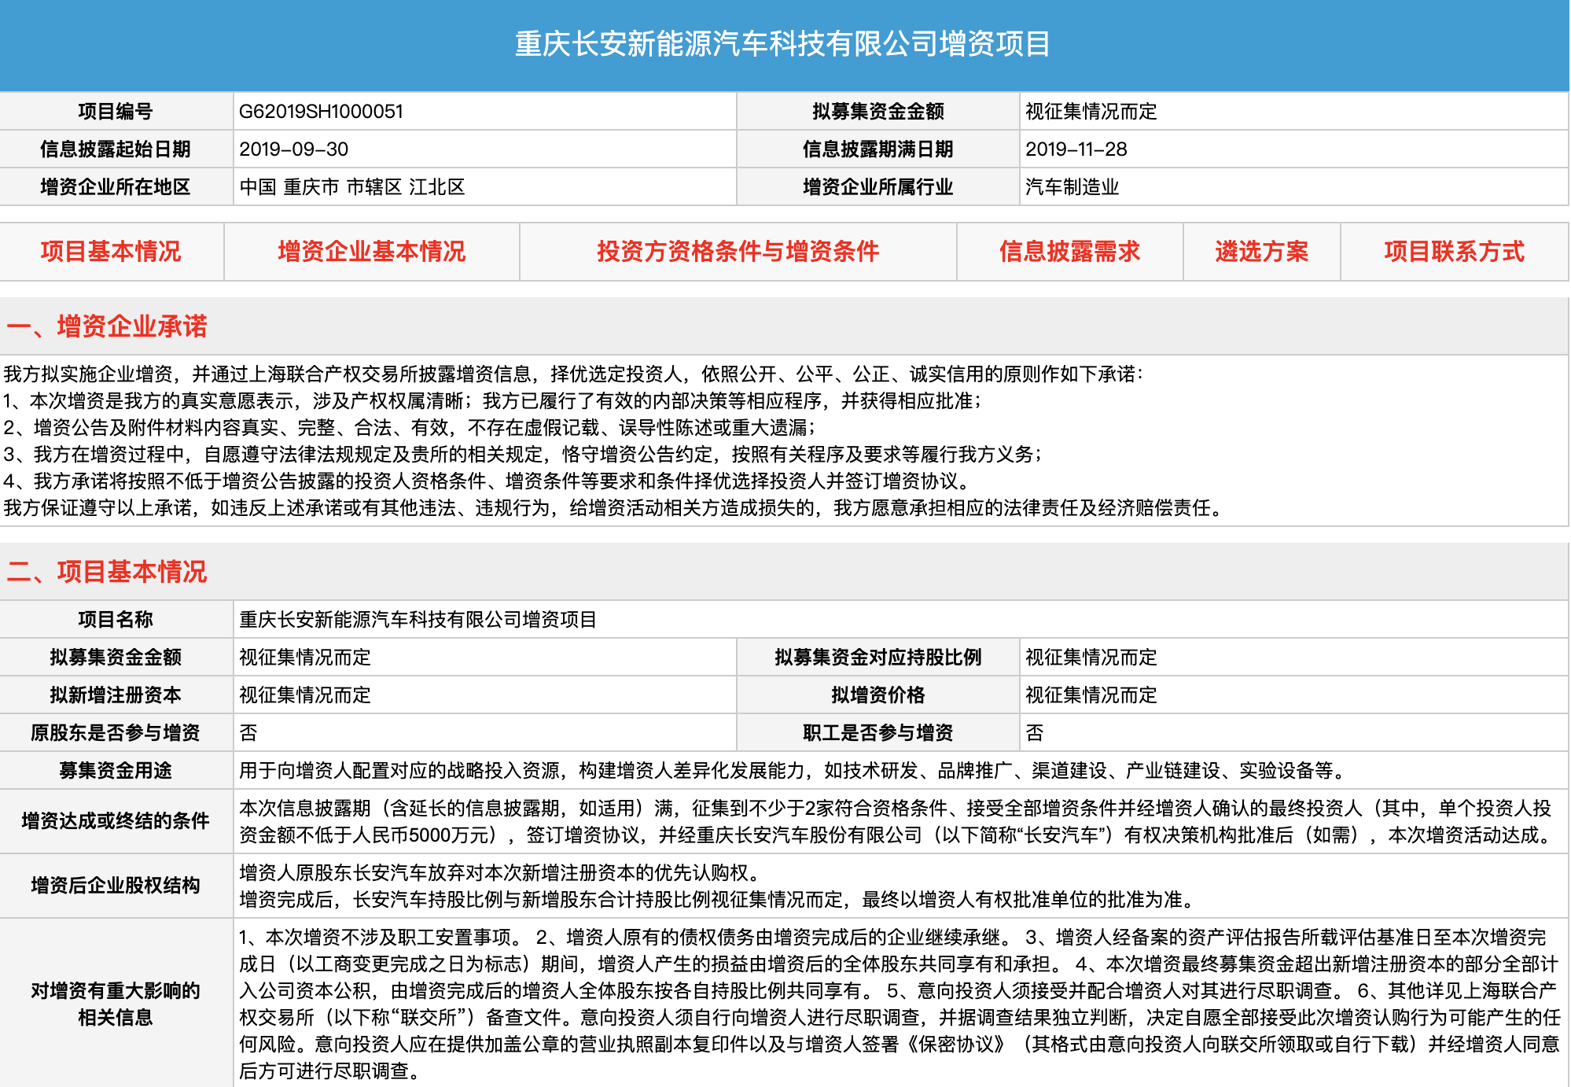Click the 信息披露期满日期 label
This screenshot has height=1087, width=1571.
pyautogui.click(x=878, y=149)
